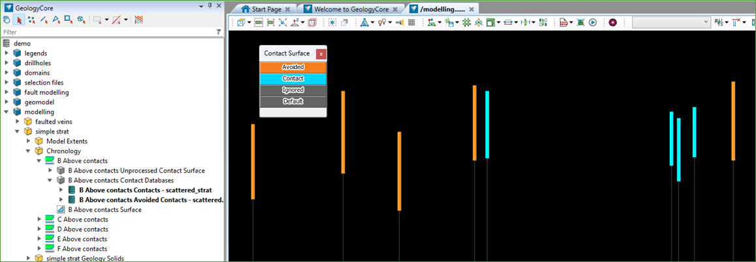Expand the legends container
Screen dimensions: 756x262
[7, 53]
